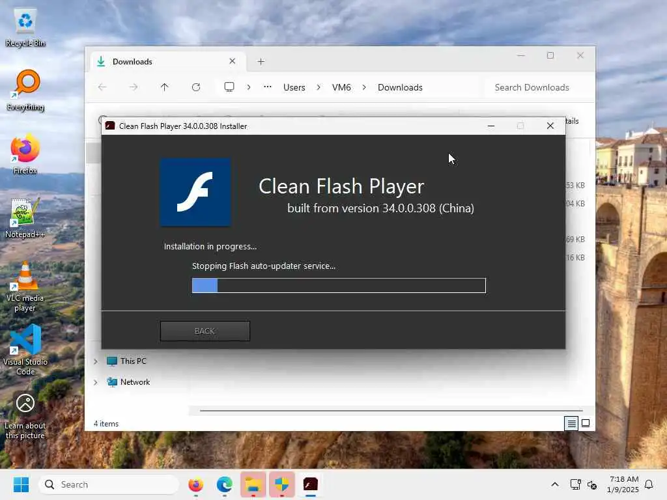This screenshot has height=500, width=667.
Task: Open the Notepad++ desktop shortcut
Action: [25, 218]
